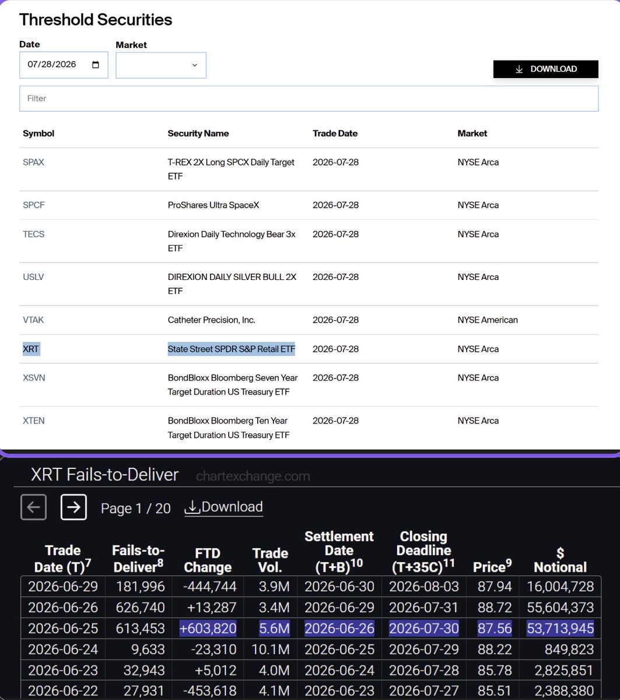Click highlighted price 87.56

point(495,629)
